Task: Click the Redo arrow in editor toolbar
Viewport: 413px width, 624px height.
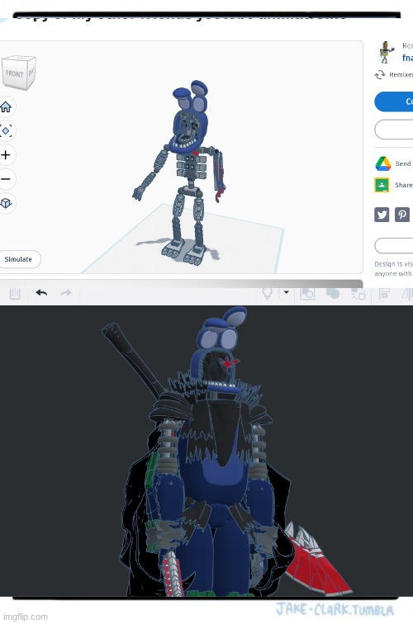Action: point(66,293)
